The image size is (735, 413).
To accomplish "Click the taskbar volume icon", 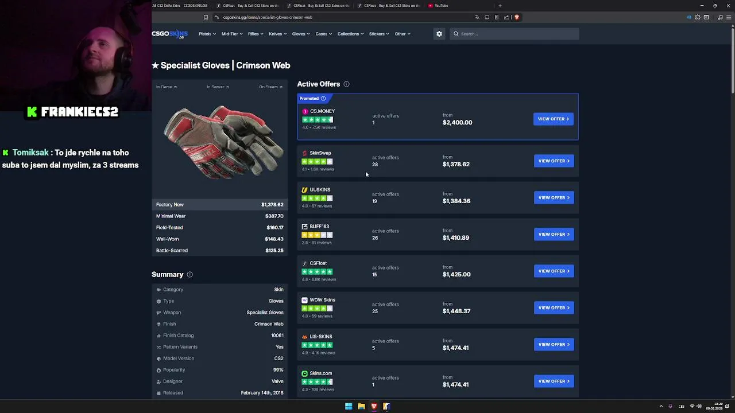I will [699, 406].
